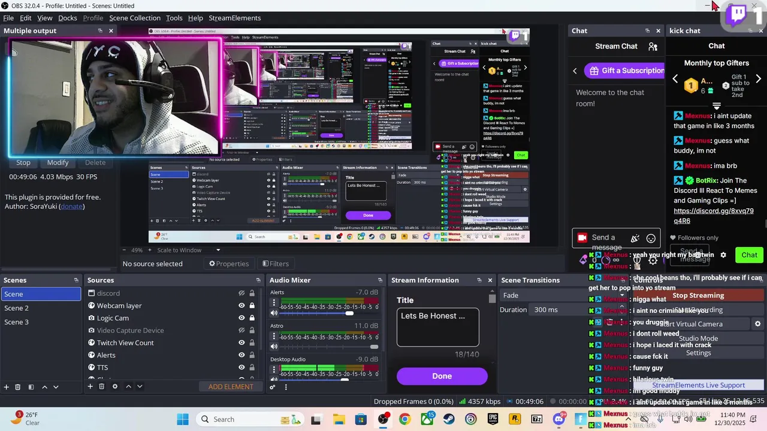This screenshot has width=767, height=431.
Task: Show the Video Capture Device source
Action: [241, 330]
